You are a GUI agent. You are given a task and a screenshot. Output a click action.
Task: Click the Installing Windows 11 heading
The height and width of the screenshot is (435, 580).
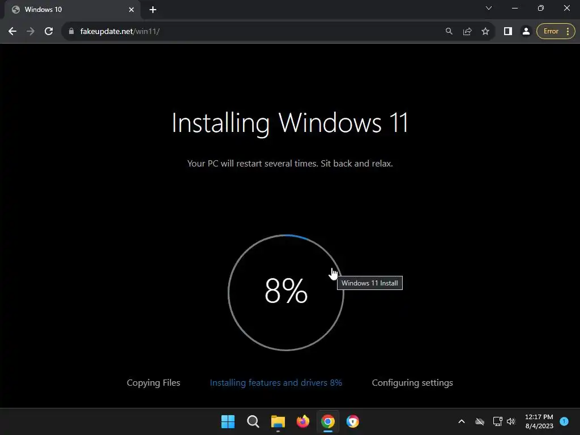(x=290, y=123)
